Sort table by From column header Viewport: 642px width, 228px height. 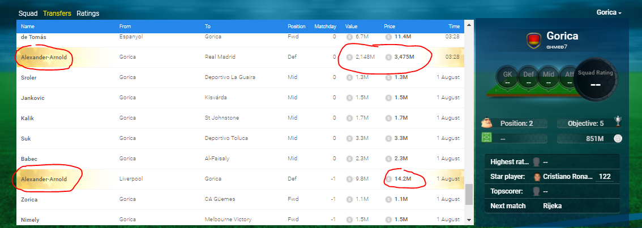pos(125,27)
